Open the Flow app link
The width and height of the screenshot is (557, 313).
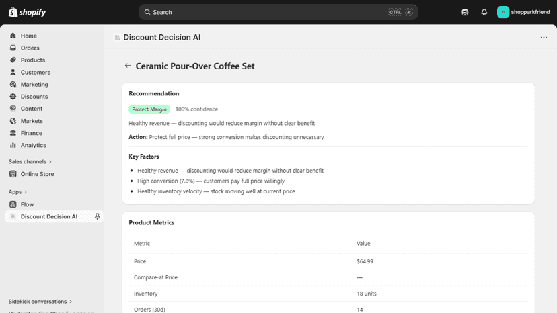click(x=27, y=204)
